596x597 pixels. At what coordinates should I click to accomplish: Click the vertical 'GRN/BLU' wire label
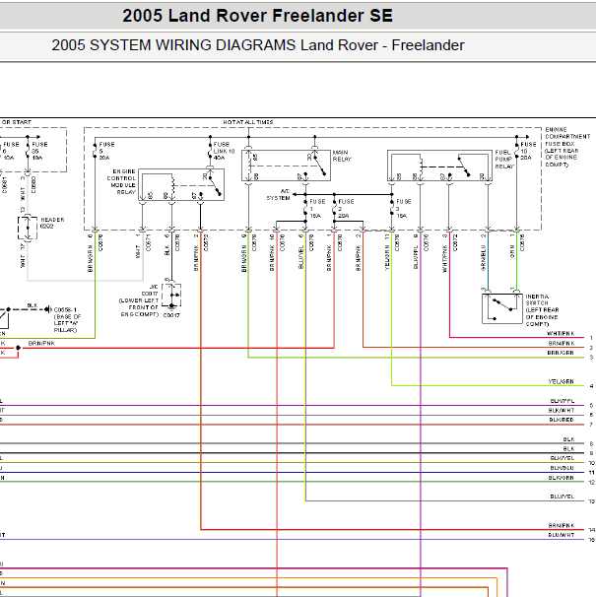click(x=484, y=258)
